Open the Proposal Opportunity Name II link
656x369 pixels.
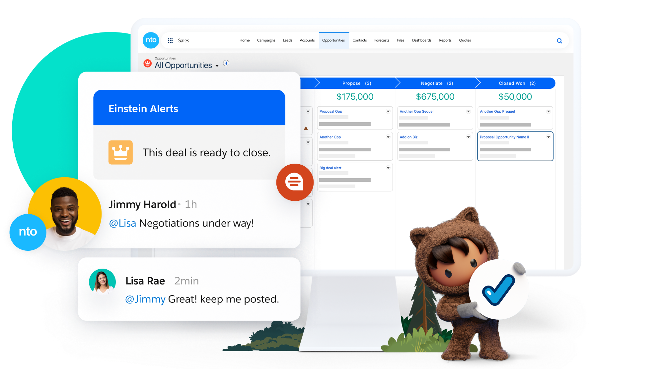(504, 137)
